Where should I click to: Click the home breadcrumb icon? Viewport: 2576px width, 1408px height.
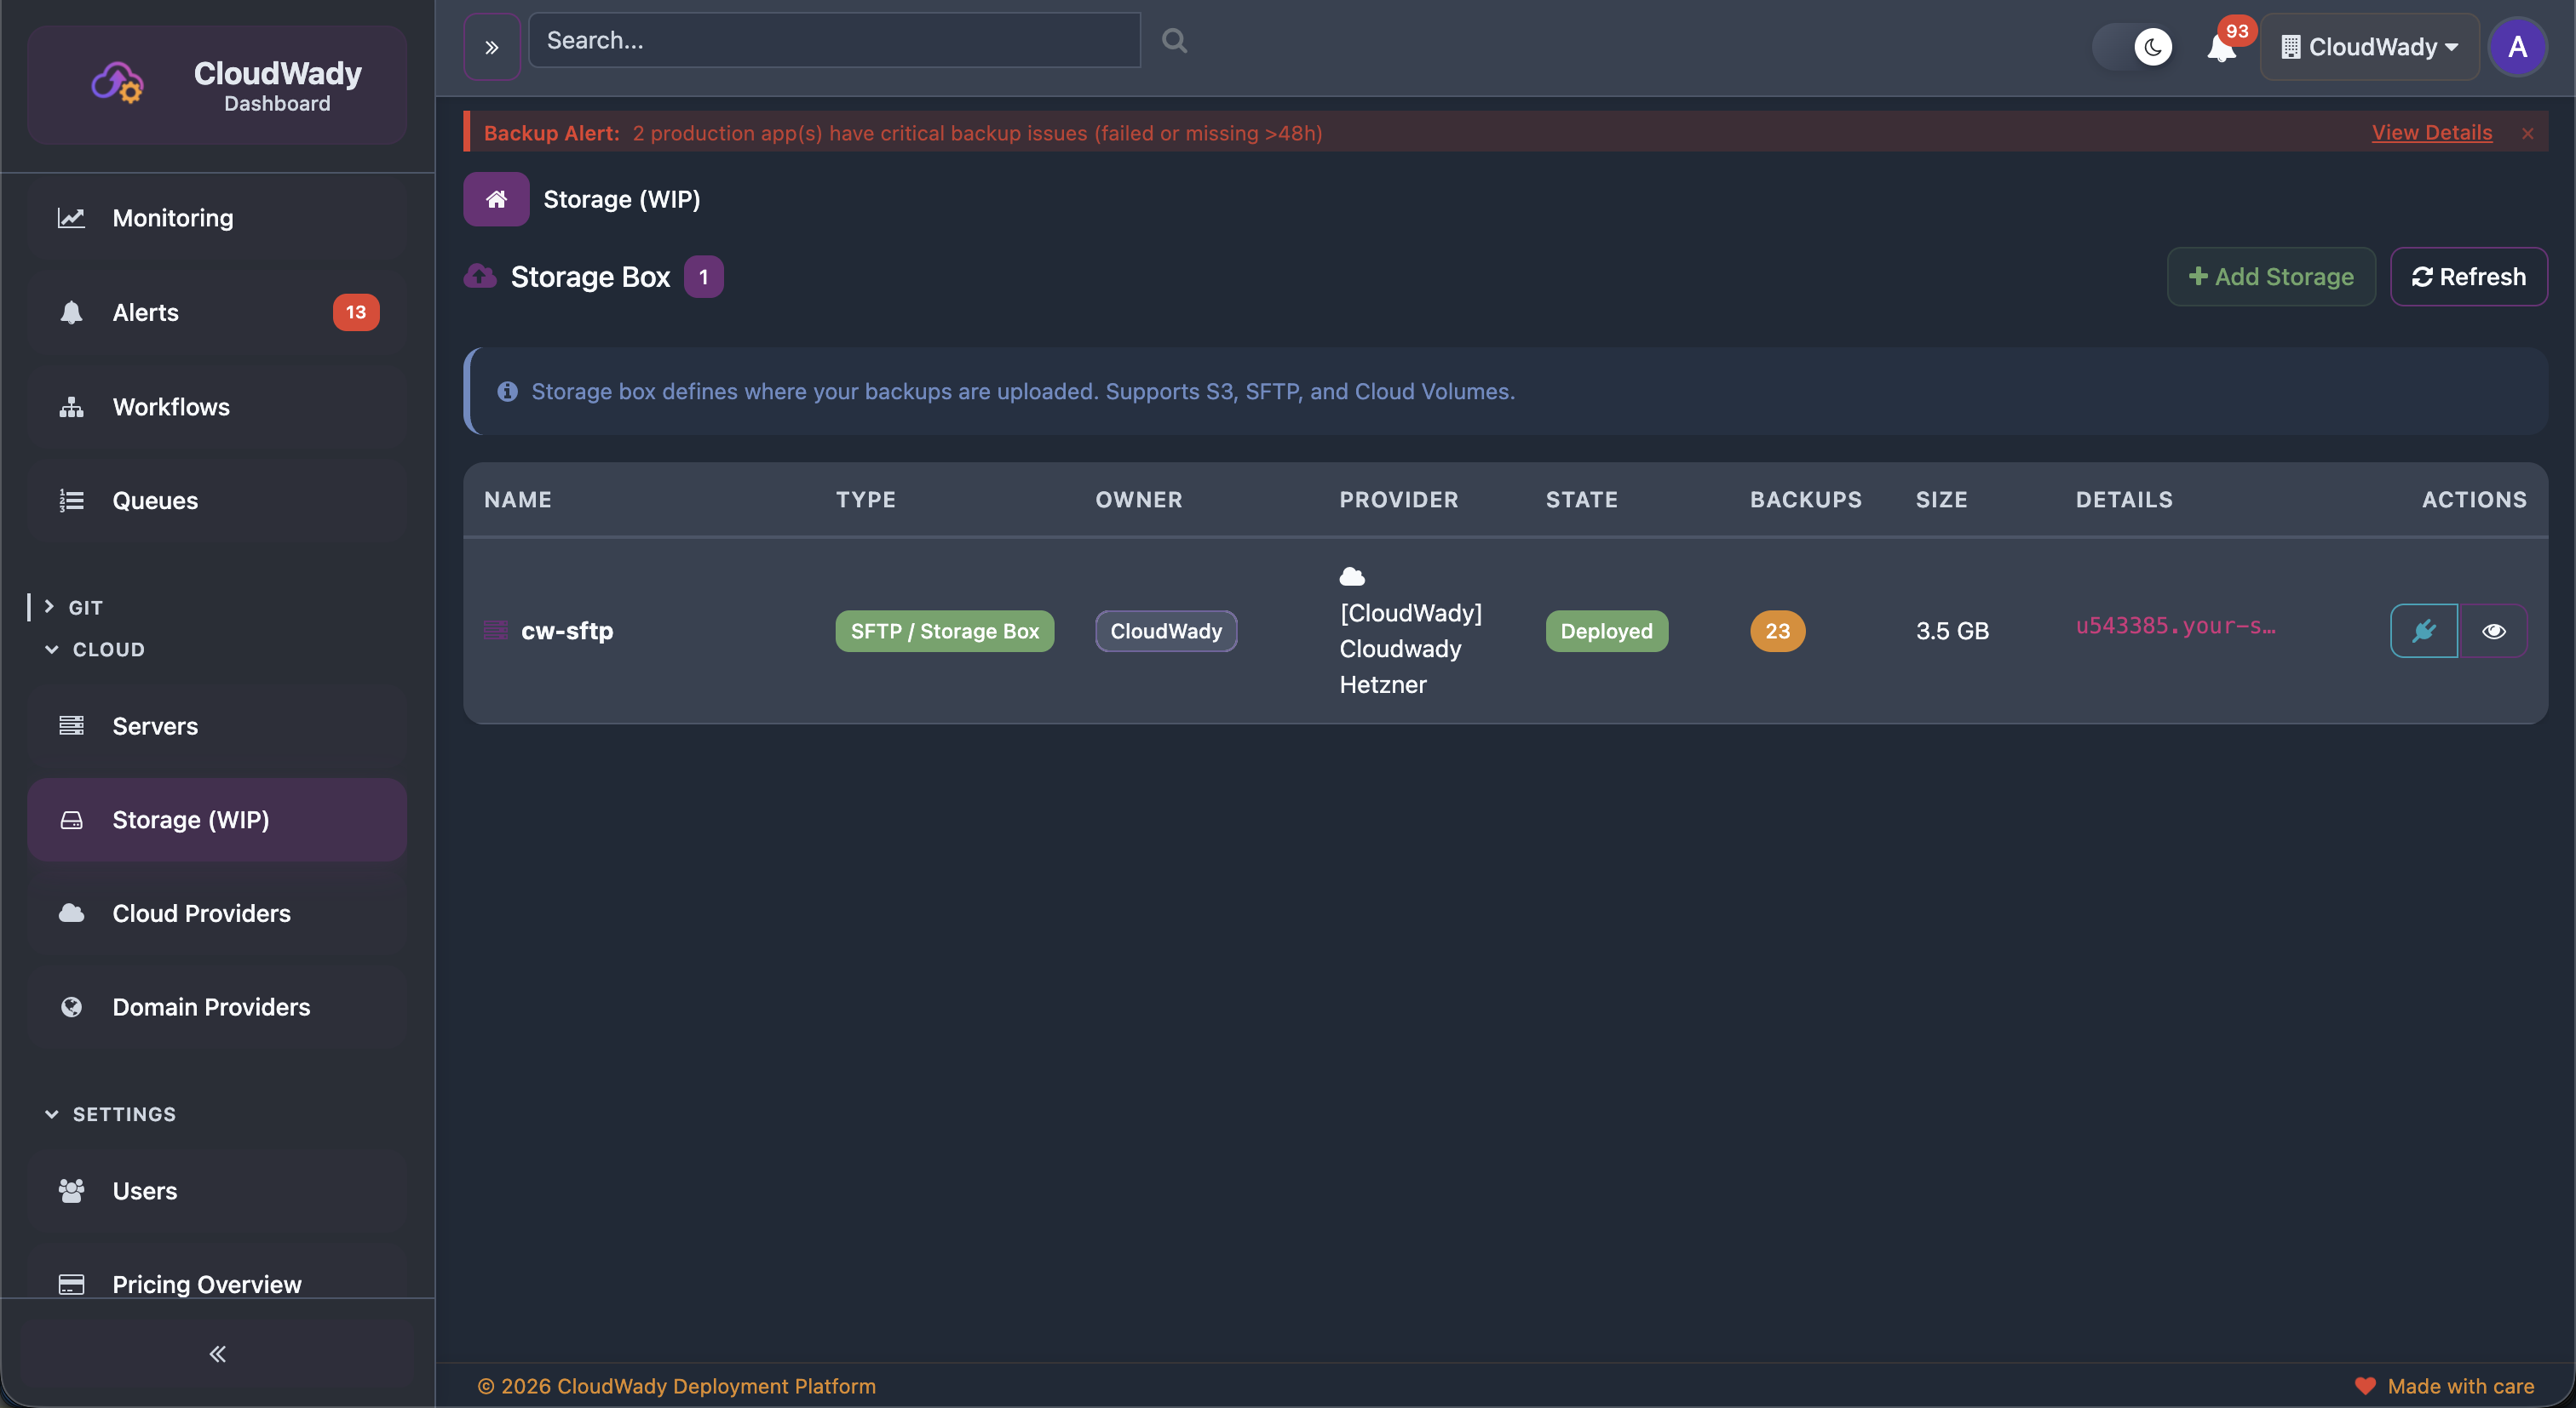(x=496, y=199)
